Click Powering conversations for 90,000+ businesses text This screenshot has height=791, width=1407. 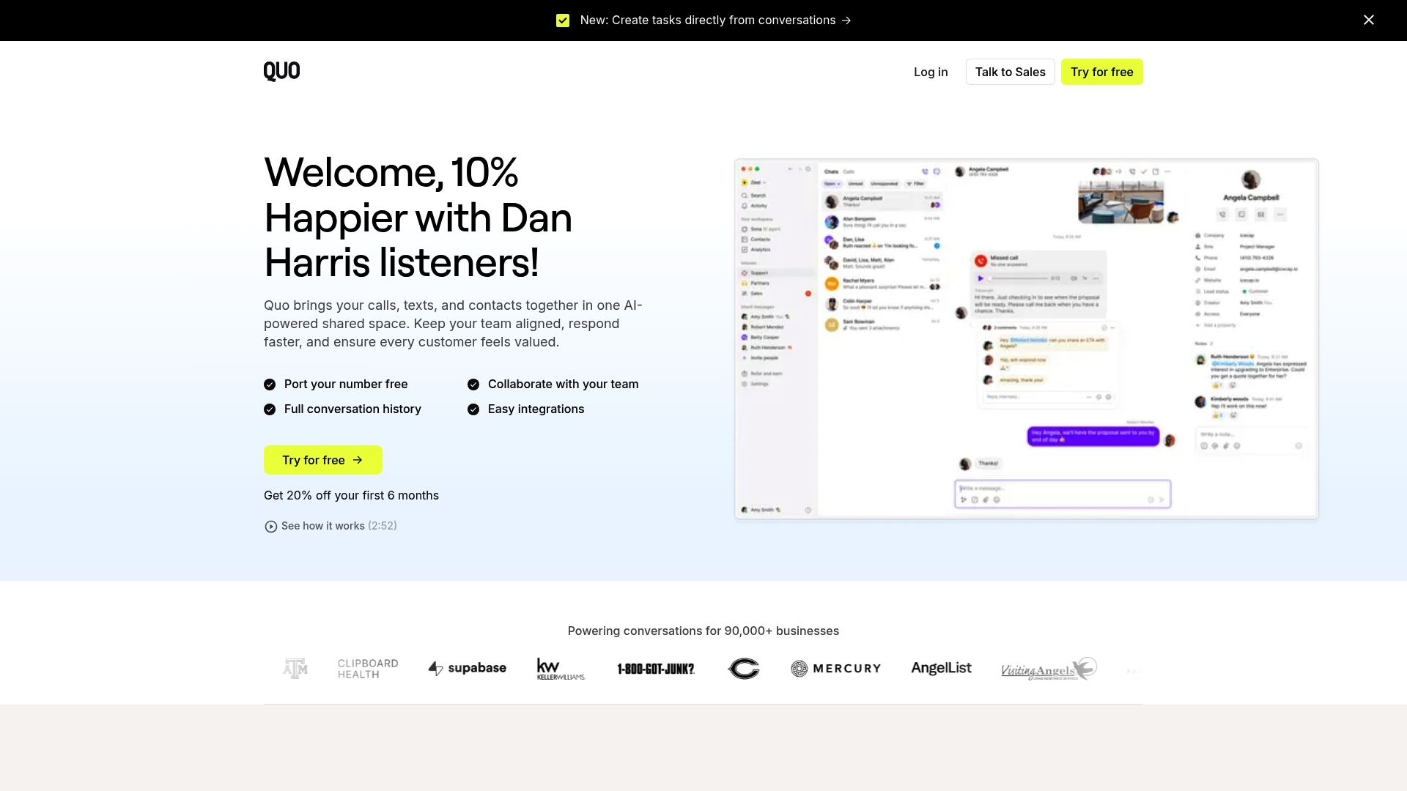coord(703,631)
